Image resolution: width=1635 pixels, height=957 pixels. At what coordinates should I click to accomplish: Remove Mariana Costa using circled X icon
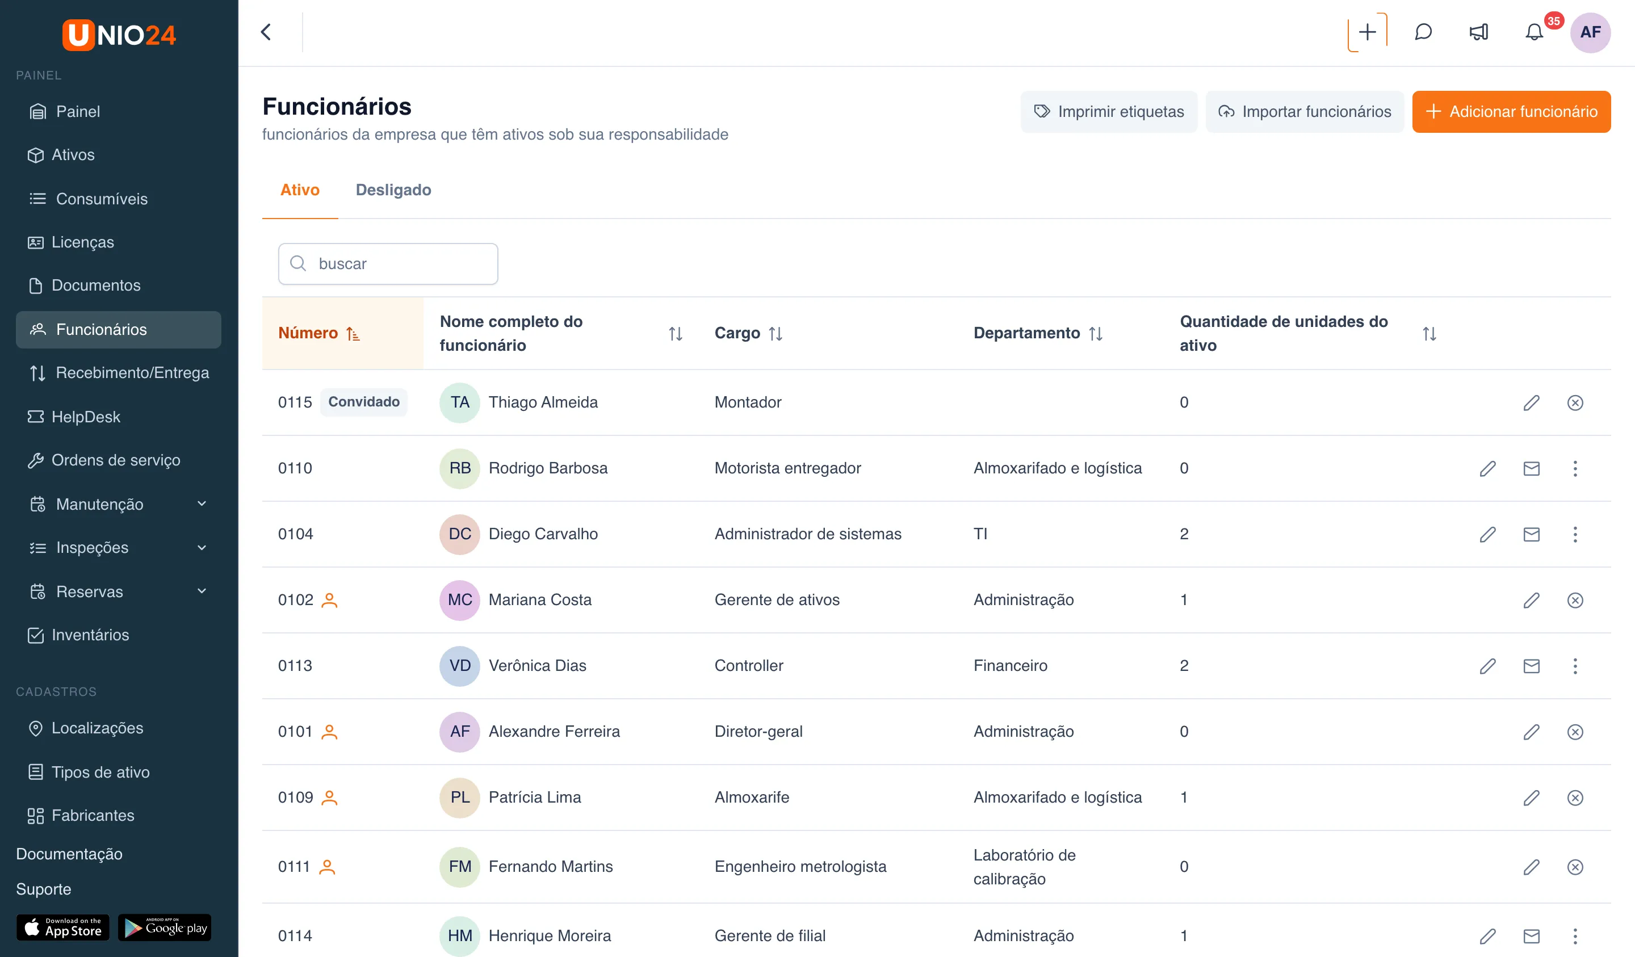(x=1575, y=600)
